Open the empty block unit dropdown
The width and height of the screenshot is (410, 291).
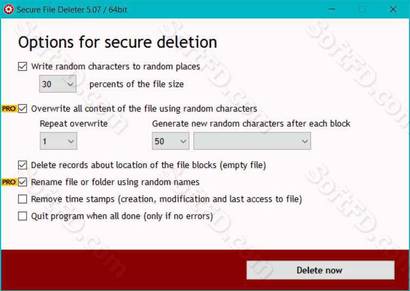point(252,141)
